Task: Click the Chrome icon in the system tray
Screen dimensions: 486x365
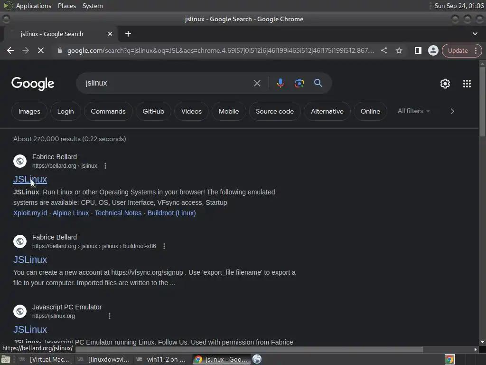Action: pyautogui.click(x=449, y=359)
